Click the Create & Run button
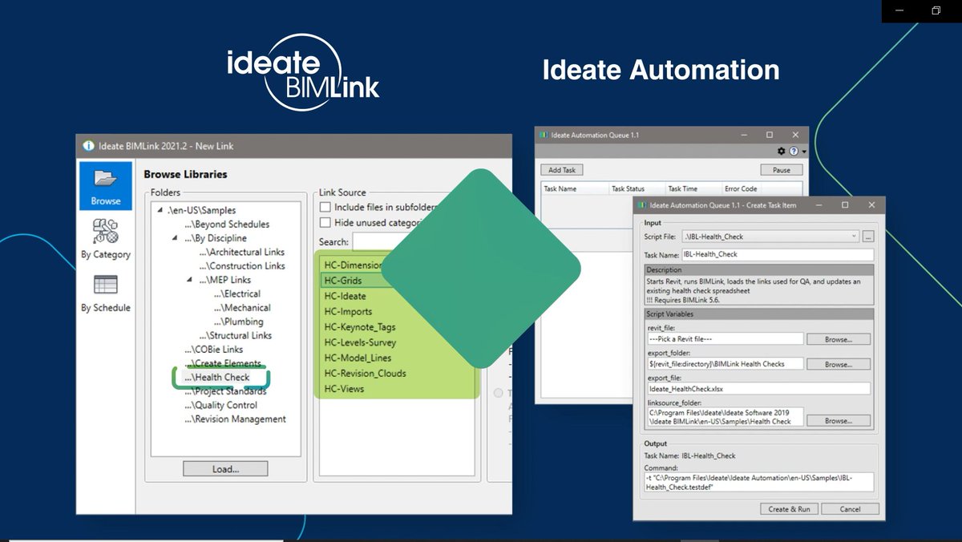Screen dimensions: 962x542 (x=790, y=509)
